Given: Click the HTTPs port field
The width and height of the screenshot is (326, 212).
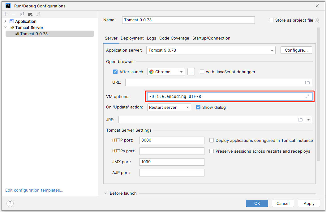Looking at the screenshot, I should [172, 151].
